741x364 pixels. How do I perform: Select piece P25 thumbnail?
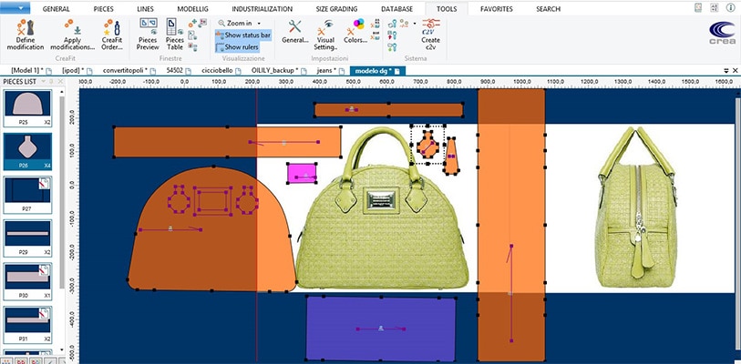(27, 108)
